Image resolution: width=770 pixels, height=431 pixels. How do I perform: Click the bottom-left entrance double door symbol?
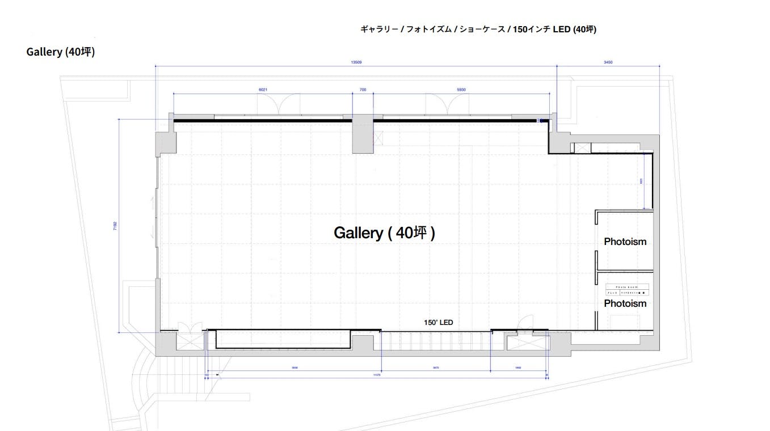click(190, 330)
